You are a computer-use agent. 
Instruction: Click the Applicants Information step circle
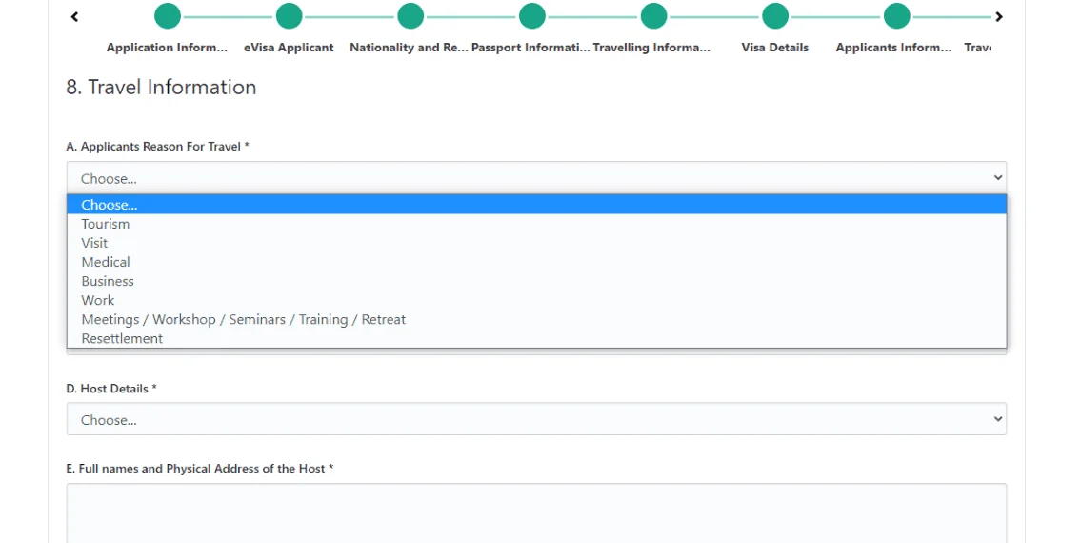896,16
